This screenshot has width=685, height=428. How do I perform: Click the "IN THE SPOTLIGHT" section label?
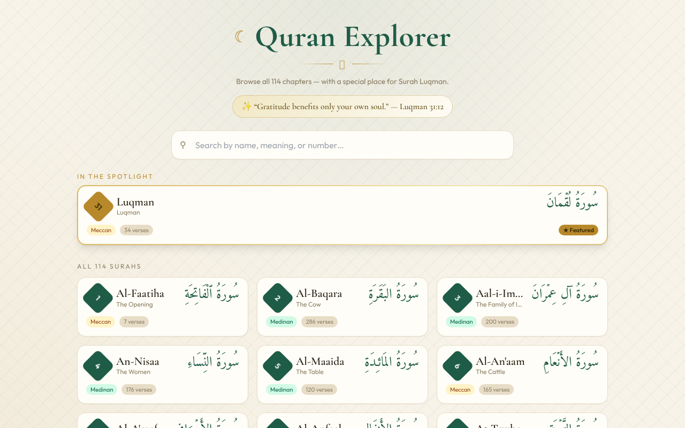[x=115, y=177]
